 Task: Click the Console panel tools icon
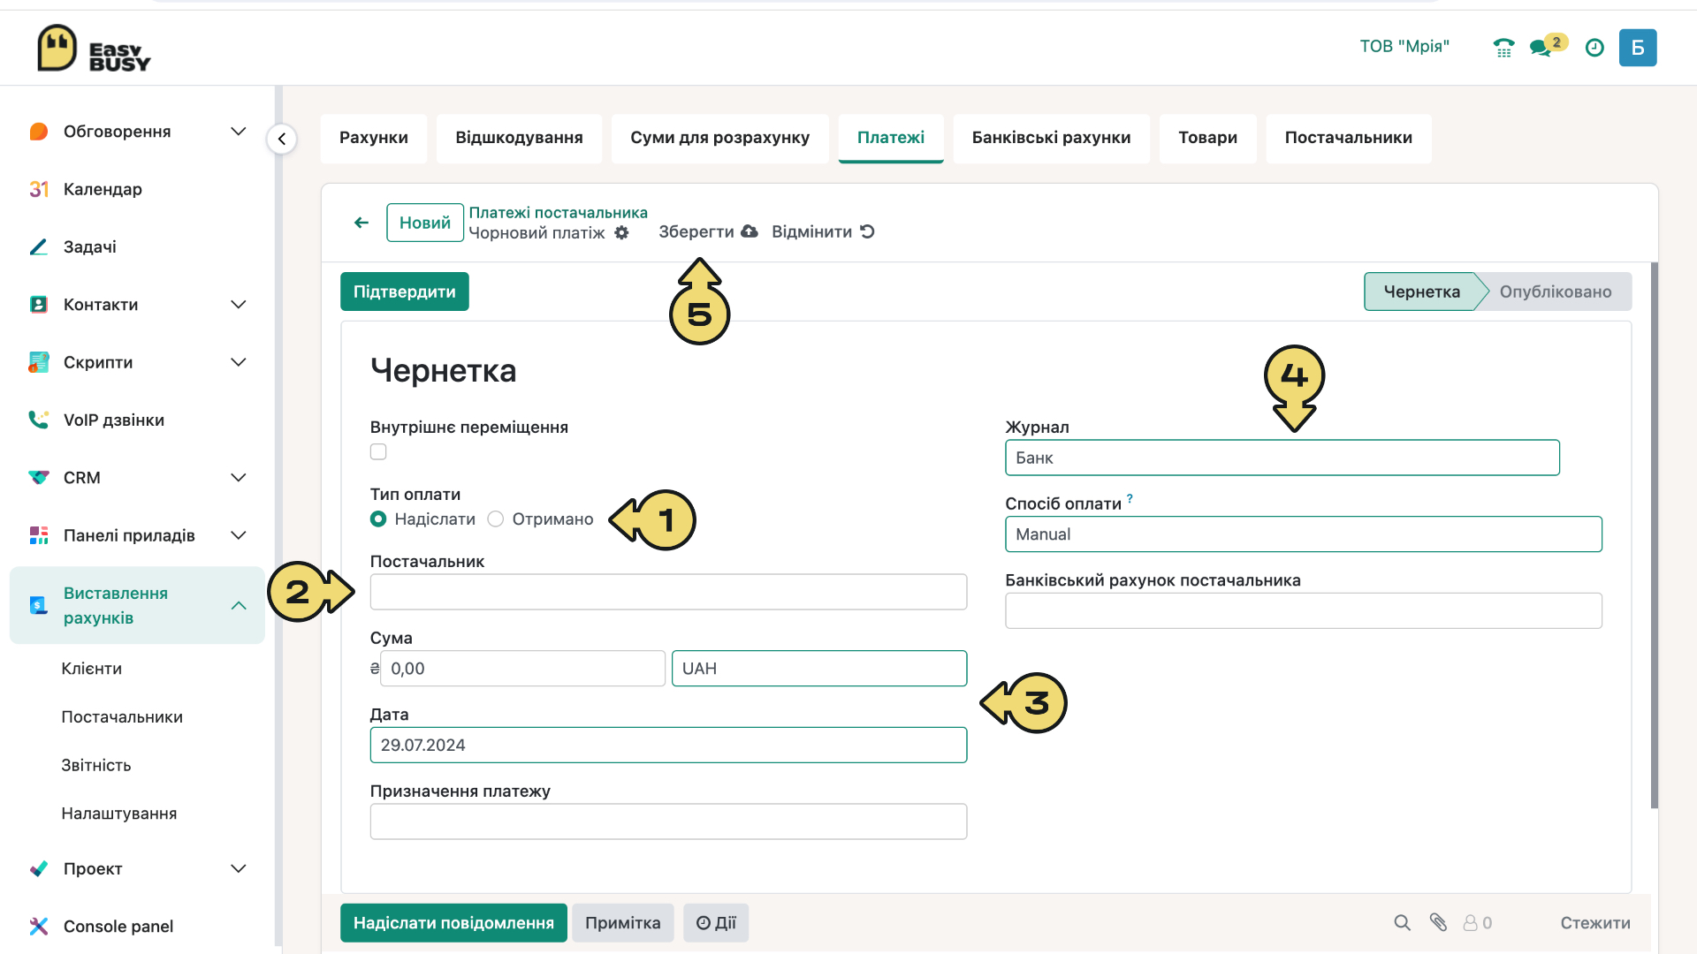[38, 926]
